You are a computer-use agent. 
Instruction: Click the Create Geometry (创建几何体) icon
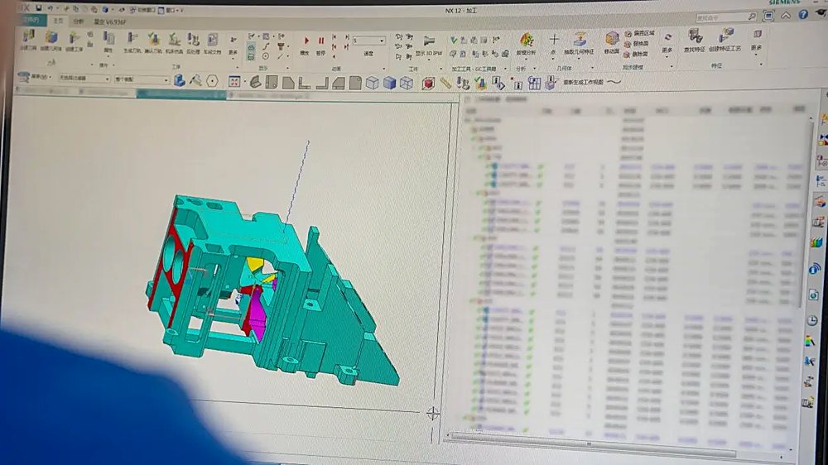click(51, 40)
